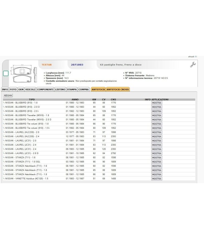Click article number 2071803

77,65
